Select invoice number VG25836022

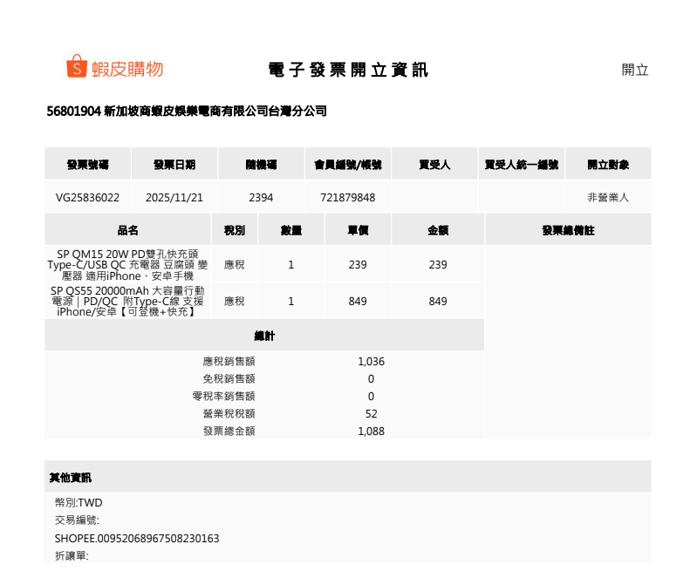click(x=87, y=198)
